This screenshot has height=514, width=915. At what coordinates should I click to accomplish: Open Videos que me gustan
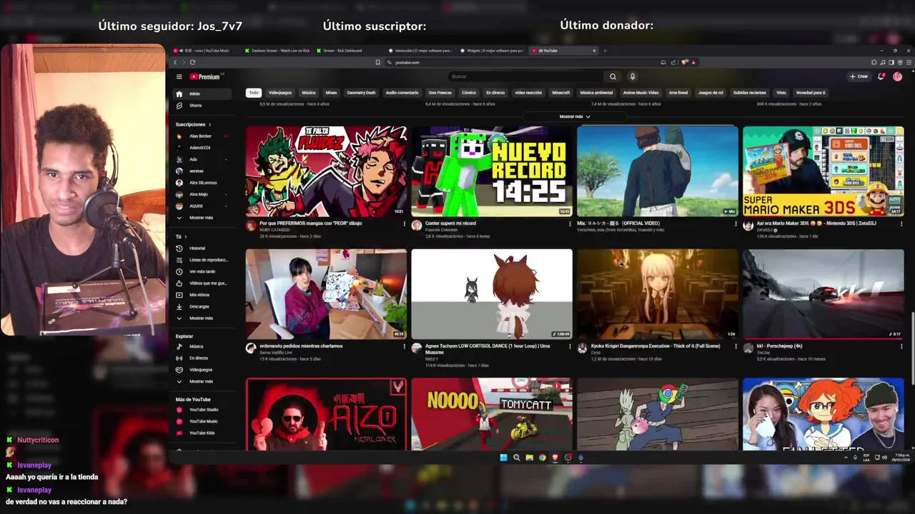click(203, 283)
